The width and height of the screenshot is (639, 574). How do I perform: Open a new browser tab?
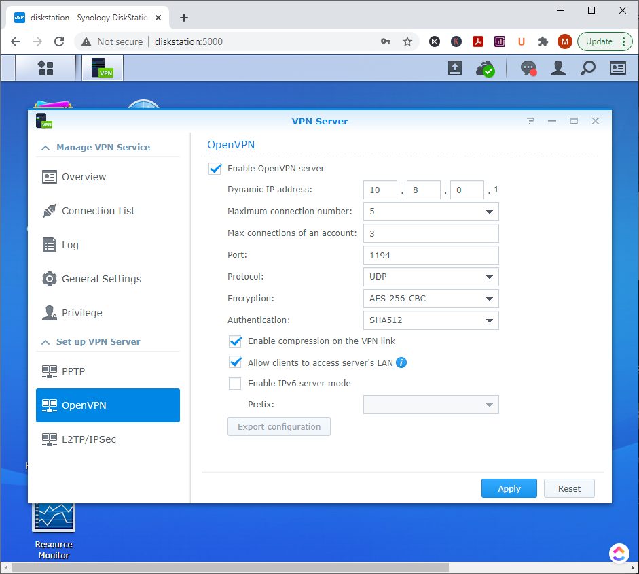[184, 18]
